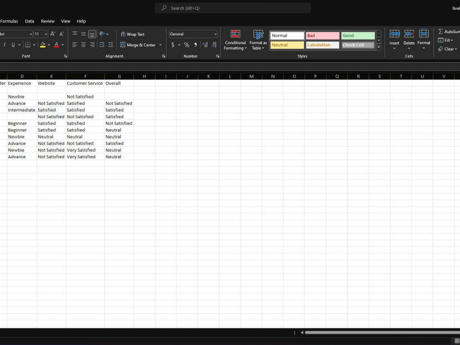Open the View tab

tap(65, 21)
